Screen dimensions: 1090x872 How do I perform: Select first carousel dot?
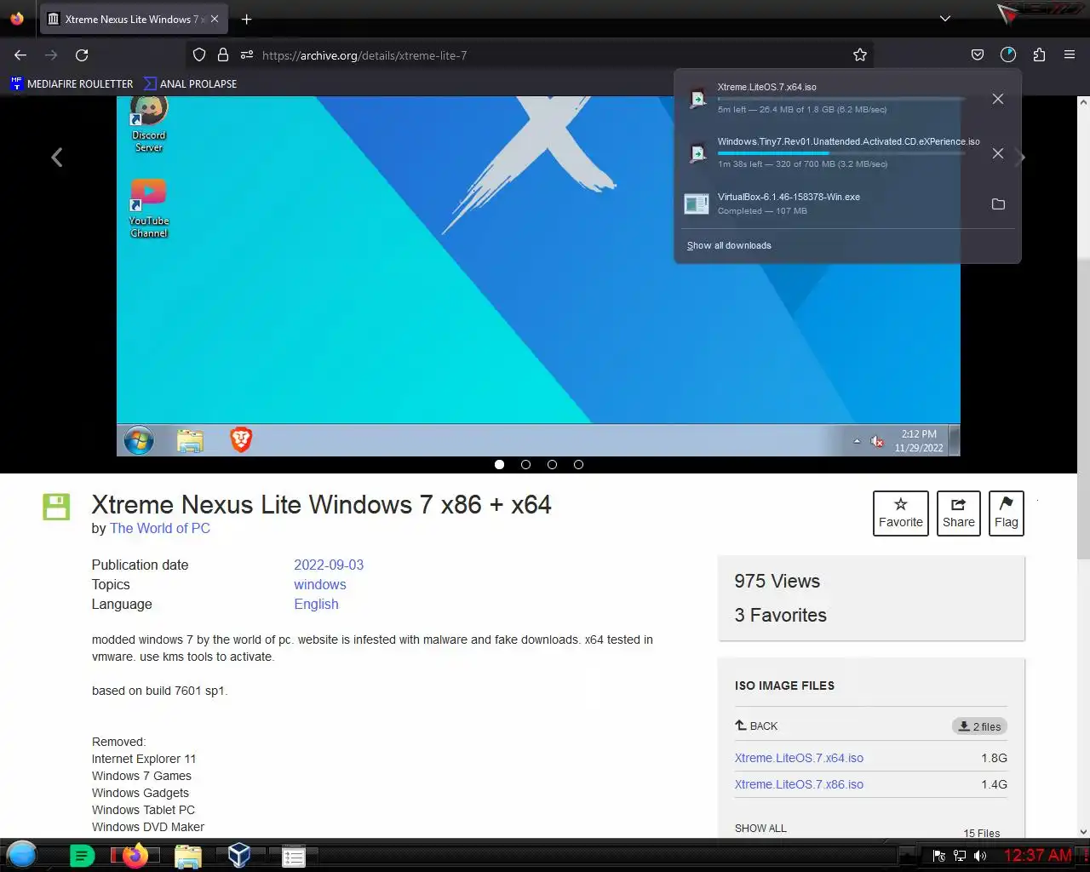click(499, 464)
